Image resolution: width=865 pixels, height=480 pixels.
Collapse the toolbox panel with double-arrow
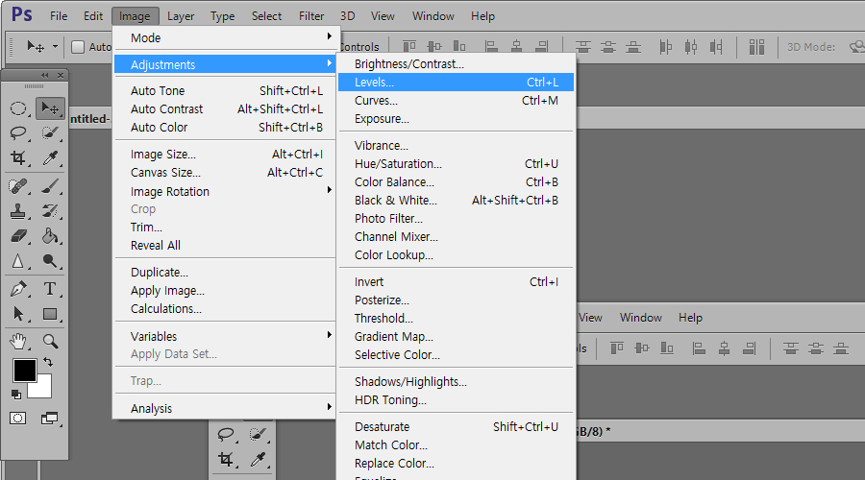pos(44,75)
